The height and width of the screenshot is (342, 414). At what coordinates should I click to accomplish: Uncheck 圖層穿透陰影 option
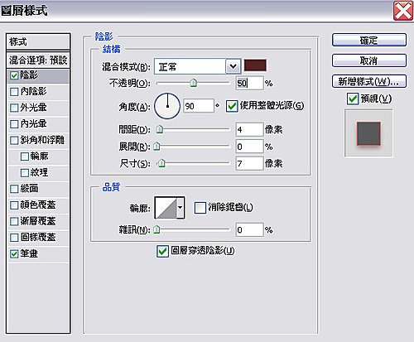[x=162, y=251]
